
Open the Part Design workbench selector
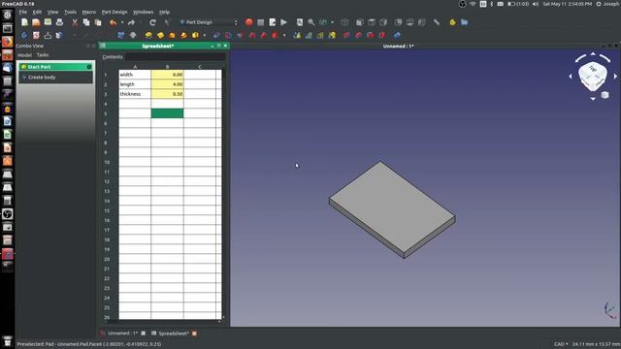(x=210, y=22)
